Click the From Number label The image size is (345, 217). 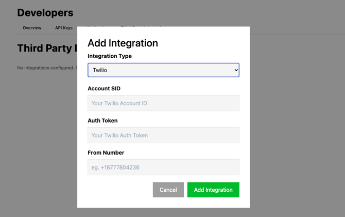(106, 153)
